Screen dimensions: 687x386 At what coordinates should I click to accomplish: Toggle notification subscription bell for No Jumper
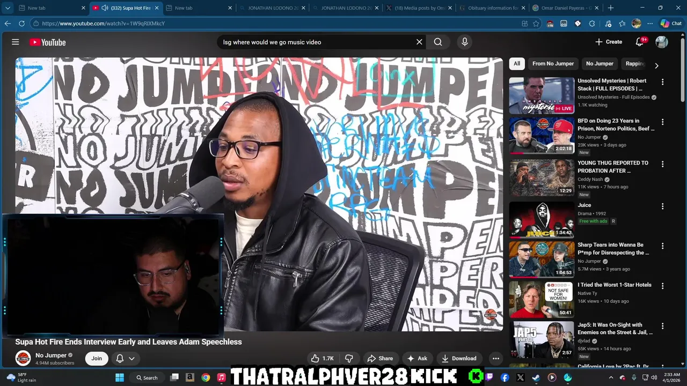120,358
